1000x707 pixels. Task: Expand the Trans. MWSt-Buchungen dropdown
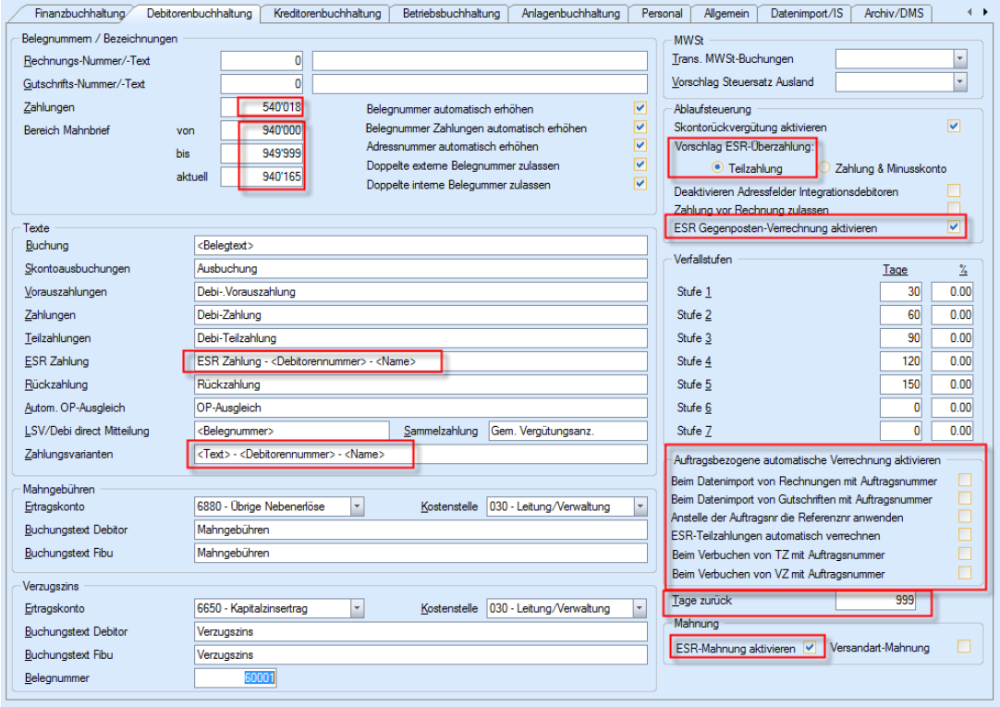click(x=960, y=59)
